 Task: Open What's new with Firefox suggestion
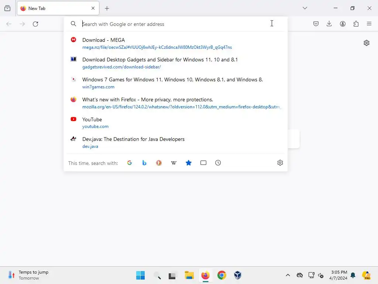175,103
